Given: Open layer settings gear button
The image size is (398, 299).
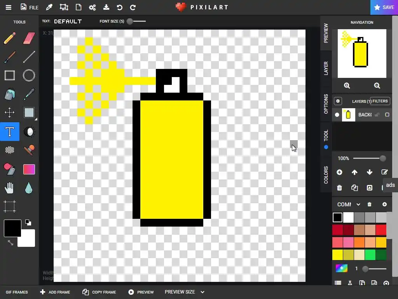Looking at the screenshot, I should point(338,101).
